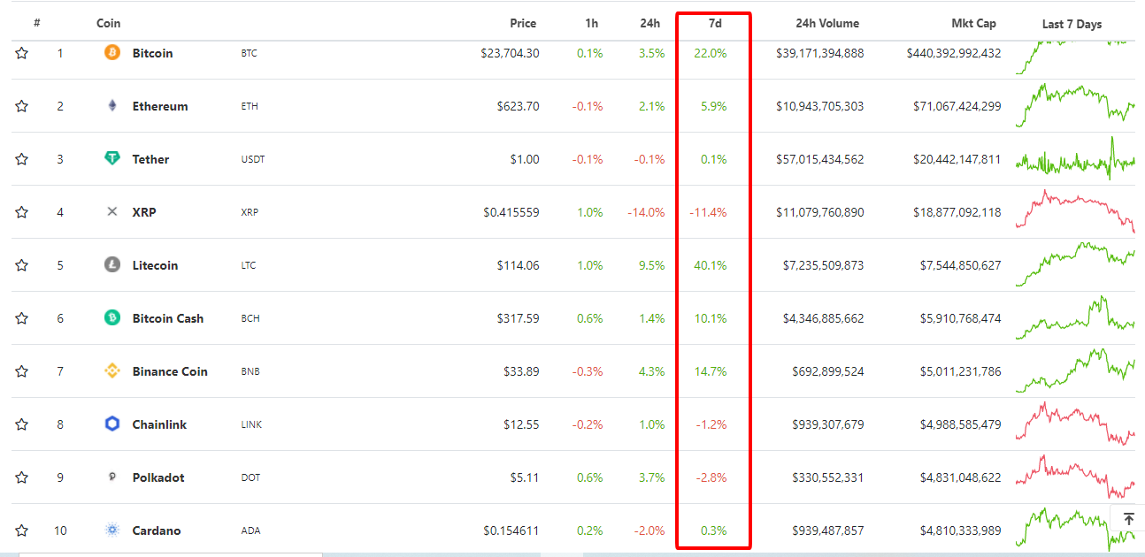Favorite Bitcoin with its star

tap(22, 53)
